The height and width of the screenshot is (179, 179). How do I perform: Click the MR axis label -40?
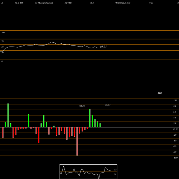(x=175, y=141)
